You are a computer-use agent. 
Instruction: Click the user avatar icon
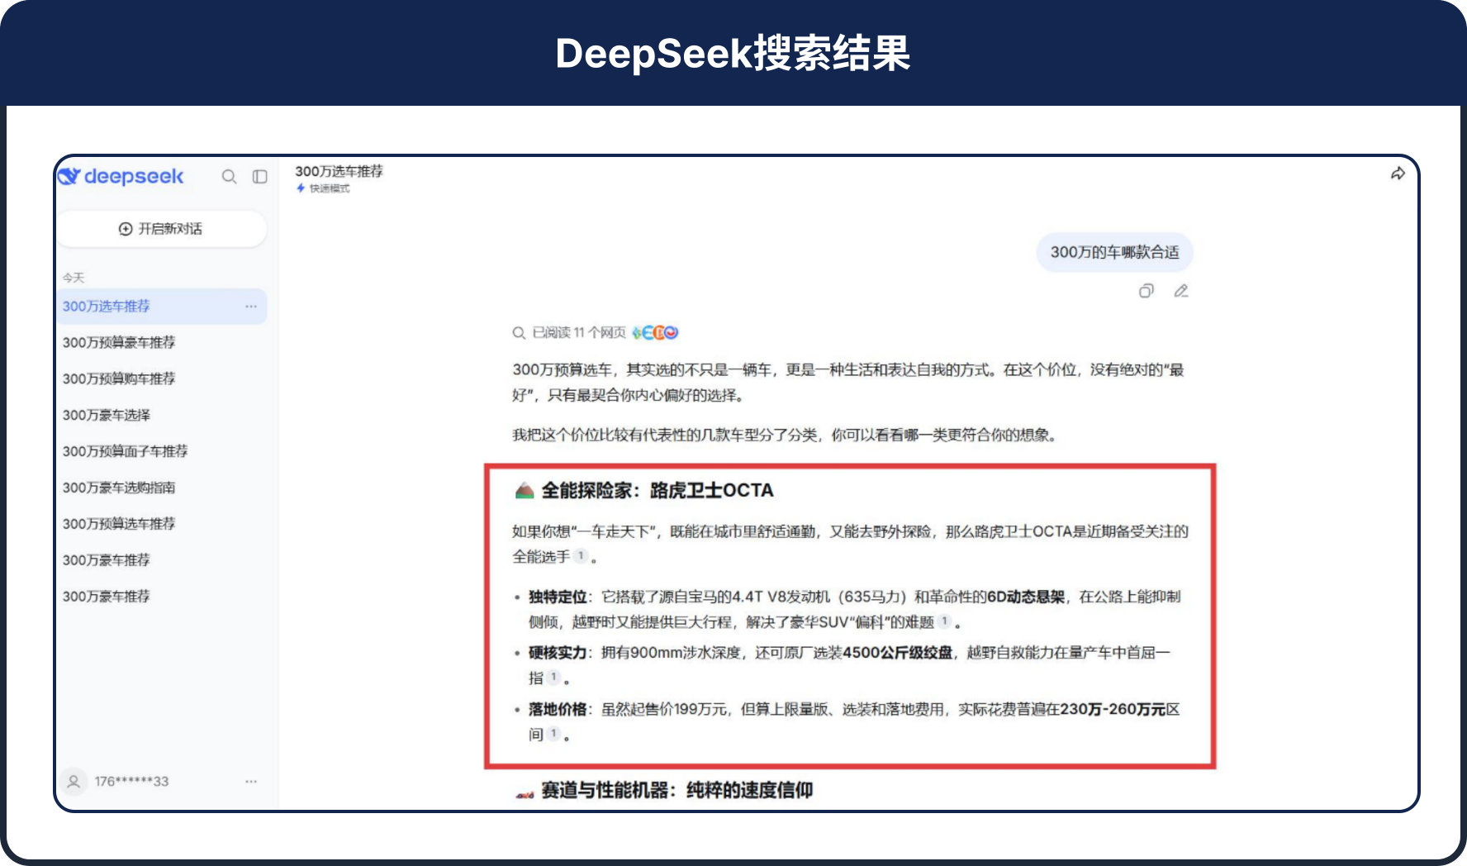74,781
